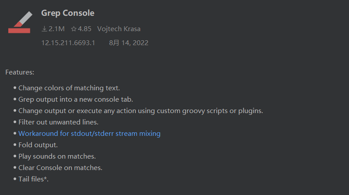Screen dimensions: 349x195
Task: Click the 2.1M downloads count
Action: [56, 29]
